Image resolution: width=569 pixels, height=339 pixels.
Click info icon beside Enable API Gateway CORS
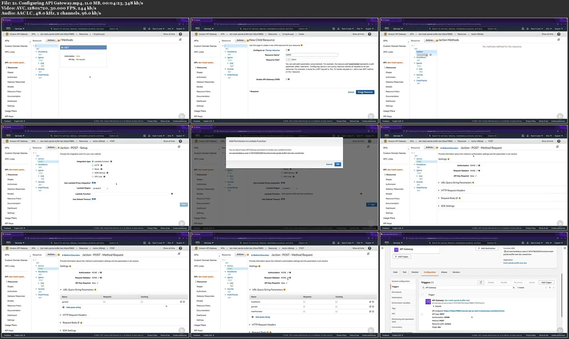tap(289, 79)
